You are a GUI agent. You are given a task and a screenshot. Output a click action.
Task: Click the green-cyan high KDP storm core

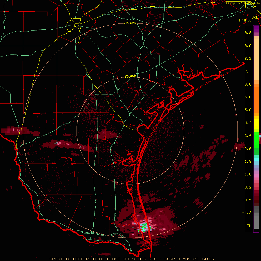144,228
